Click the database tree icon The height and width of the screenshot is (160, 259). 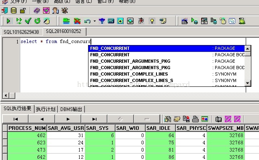(214, 21)
